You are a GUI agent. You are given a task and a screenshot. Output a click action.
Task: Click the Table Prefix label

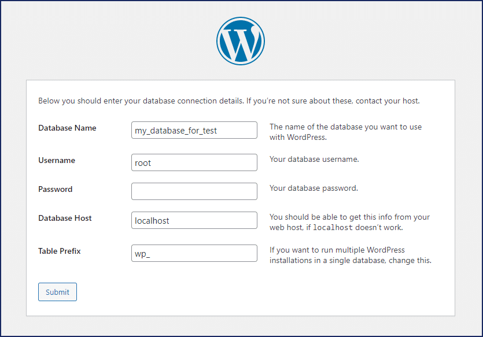point(59,251)
